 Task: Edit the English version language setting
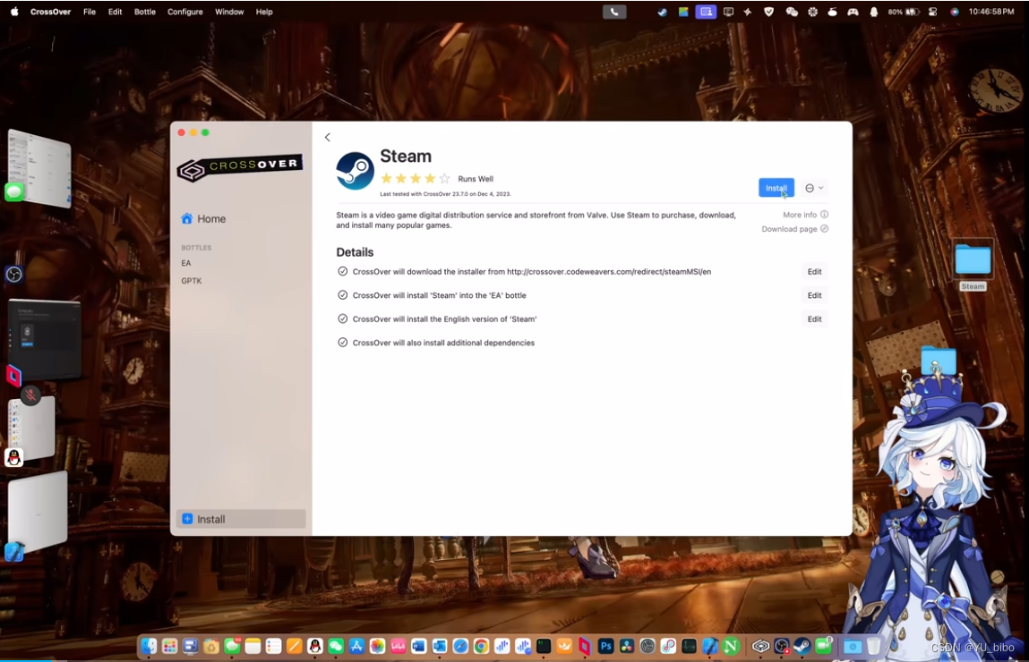tap(814, 318)
